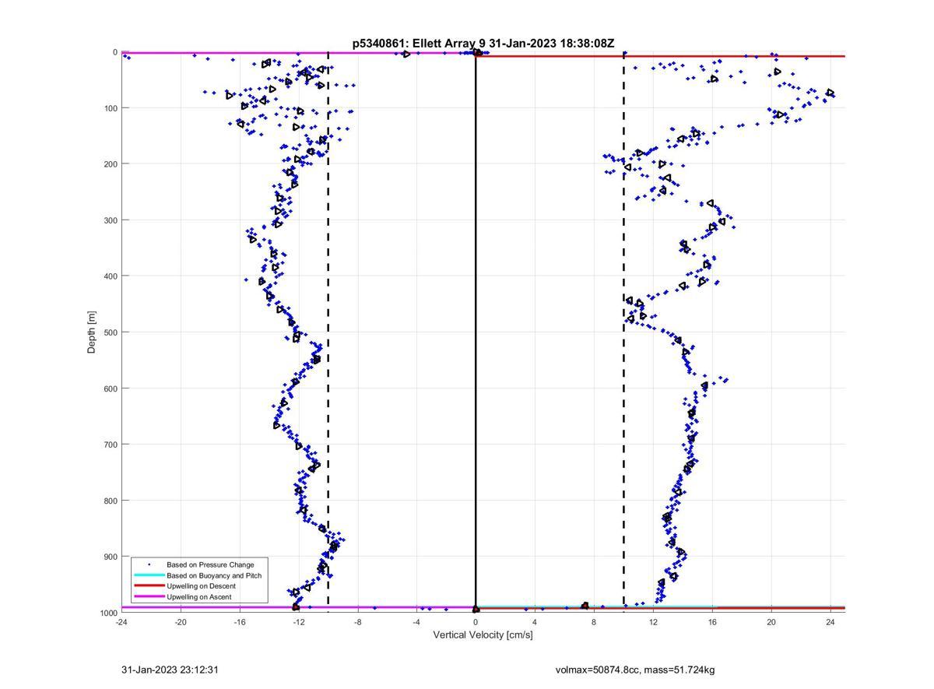This screenshot has width=934, height=689.
Task: Click depth tick label '600'
Action: pyautogui.click(x=110, y=388)
